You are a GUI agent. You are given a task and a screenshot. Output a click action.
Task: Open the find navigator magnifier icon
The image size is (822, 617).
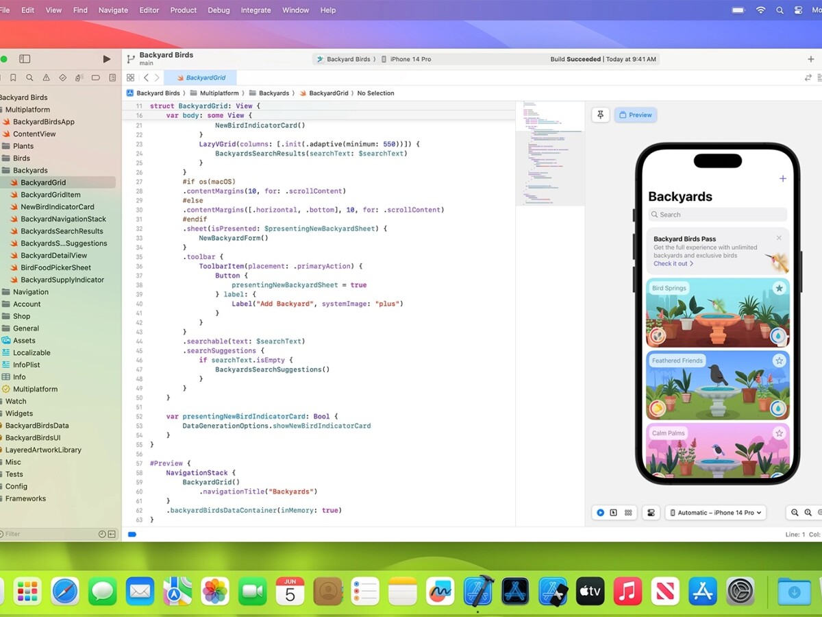(29, 78)
